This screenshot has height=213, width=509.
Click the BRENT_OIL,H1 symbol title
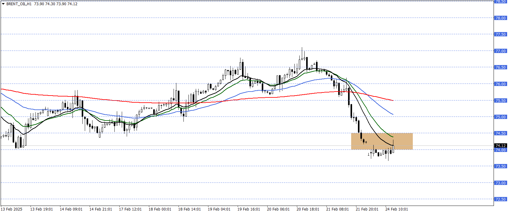tap(19, 4)
